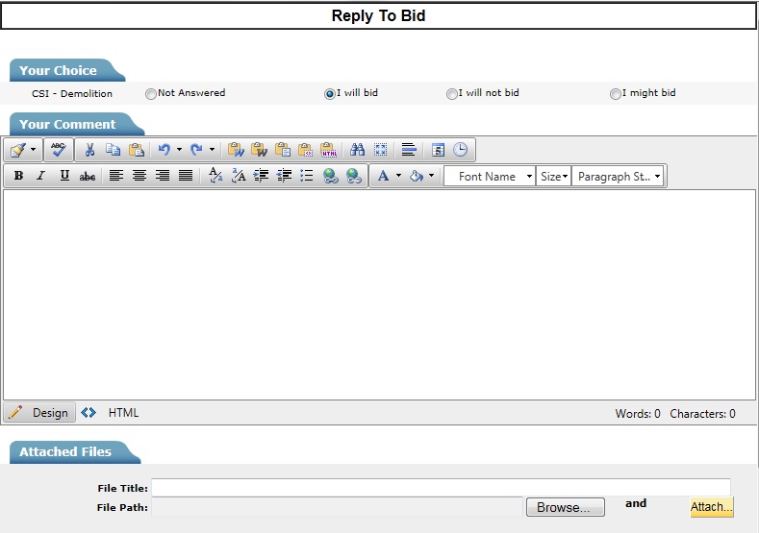This screenshot has width=759, height=533.
Task: Expand the redo history arrow
Action: pyautogui.click(x=212, y=150)
